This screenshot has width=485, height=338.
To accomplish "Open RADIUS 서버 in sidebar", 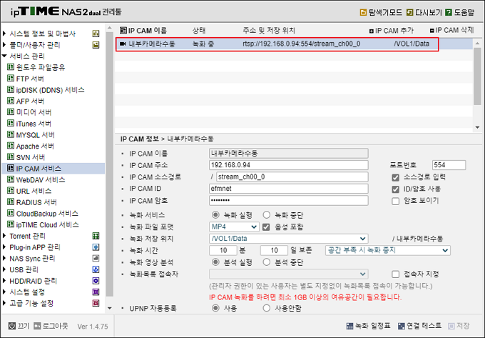I will point(36,202).
